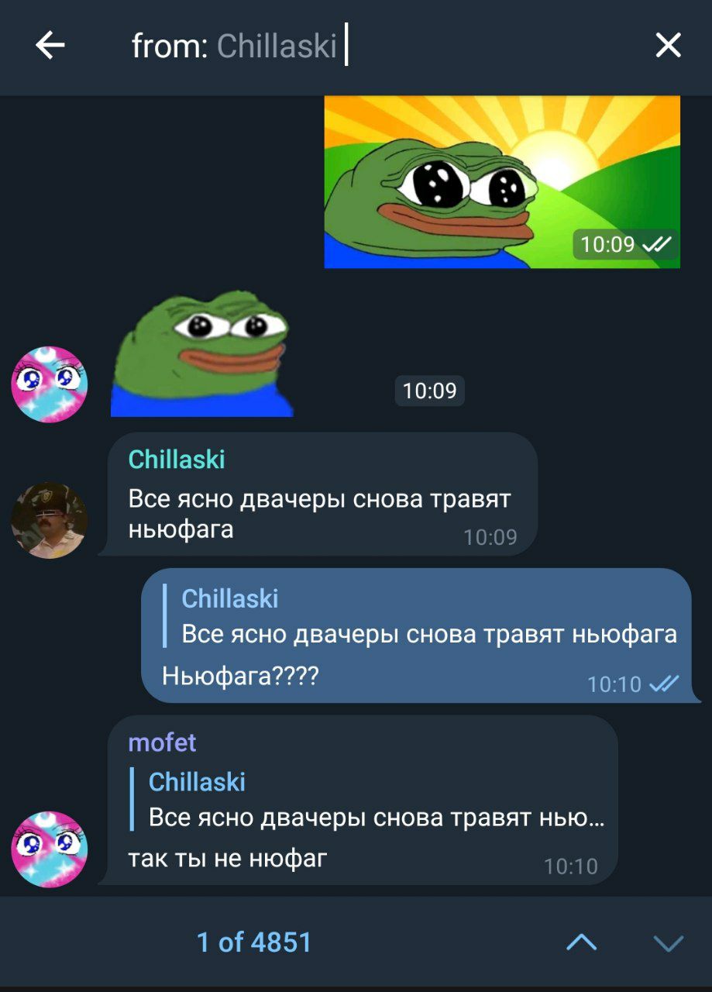Tap the back arrow in search header
712x992 pixels.
point(50,46)
